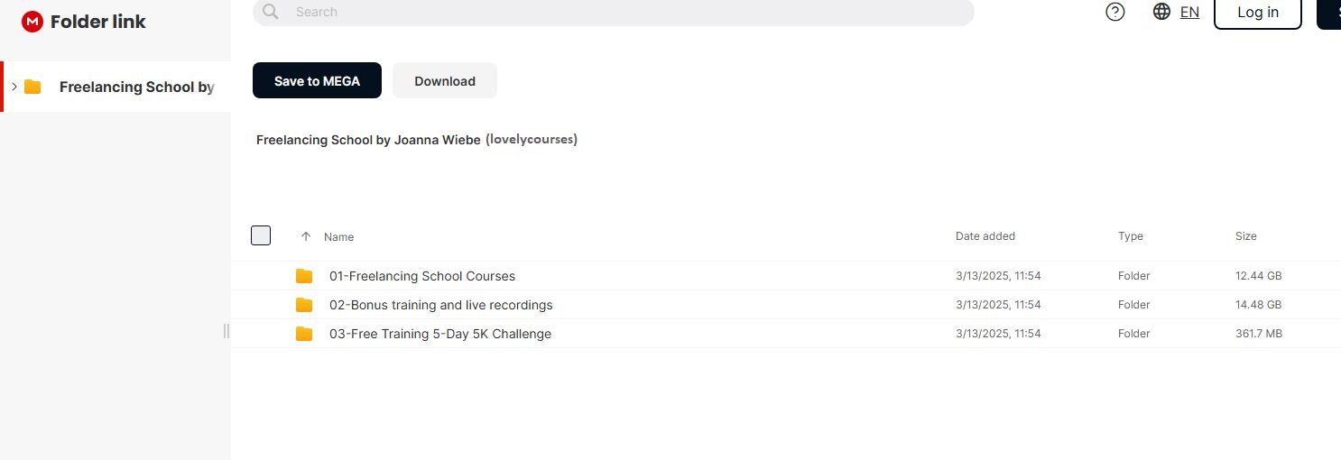Click the sidebar Freelancing School folder icon
This screenshot has width=1341, height=460.
pyautogui.click(x=33, y=87)
